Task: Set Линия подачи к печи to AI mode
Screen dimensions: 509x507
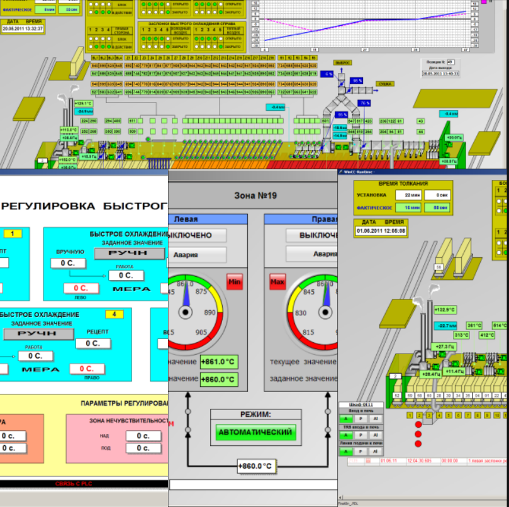Action: click(x=375, y=451)
